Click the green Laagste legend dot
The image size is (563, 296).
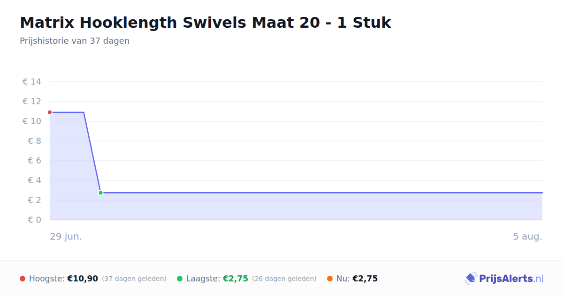180,279
